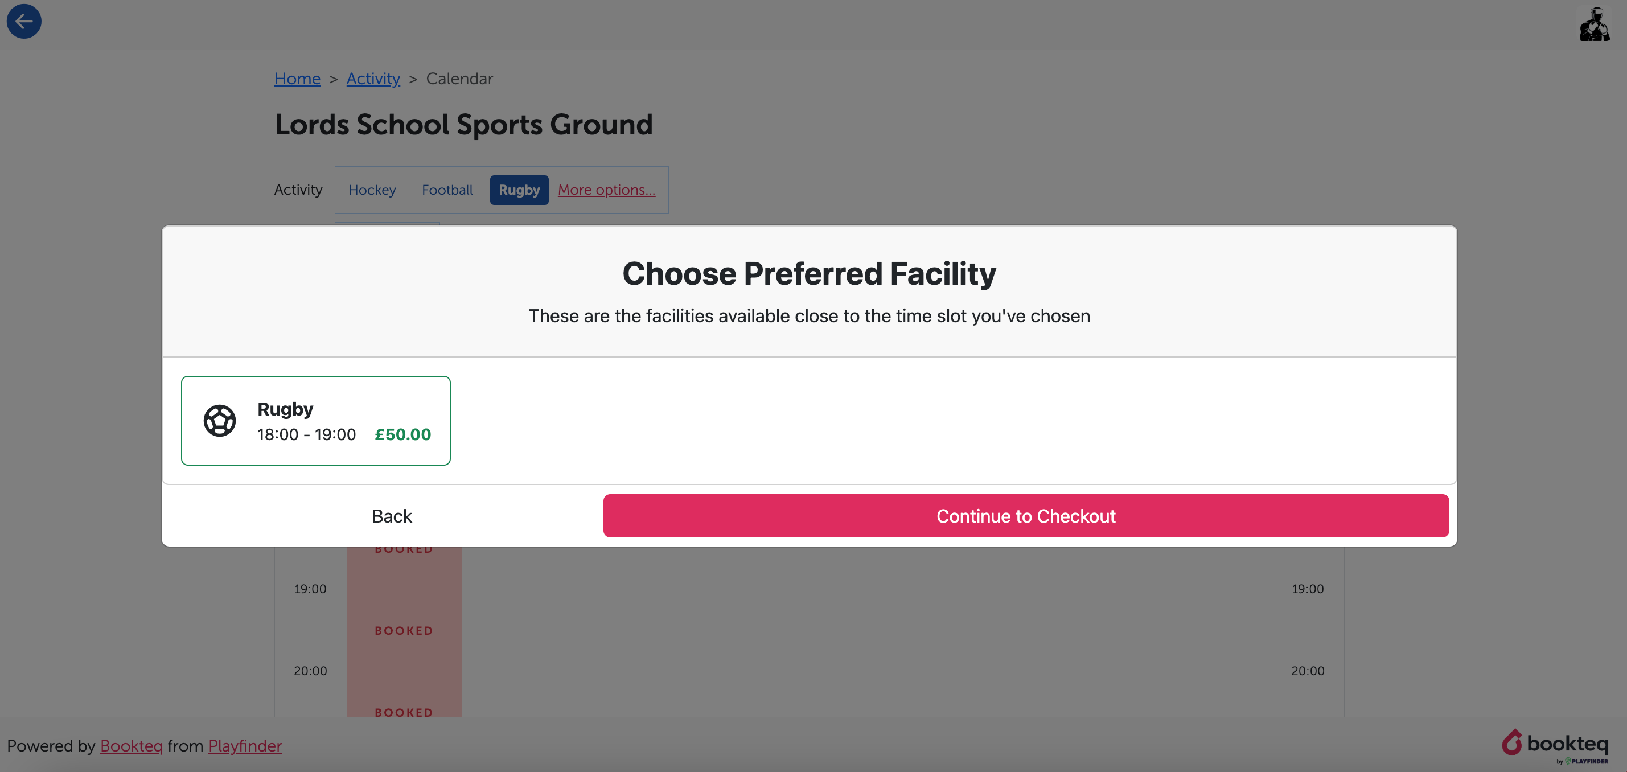This screenshot has width=1627, height=772.
Task: Click the ball icon in Rugby card
Action: click(219, 421)
